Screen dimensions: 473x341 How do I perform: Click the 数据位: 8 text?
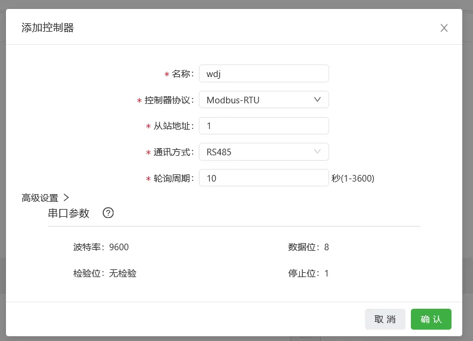pyautogui.click(x=308, y=247)
